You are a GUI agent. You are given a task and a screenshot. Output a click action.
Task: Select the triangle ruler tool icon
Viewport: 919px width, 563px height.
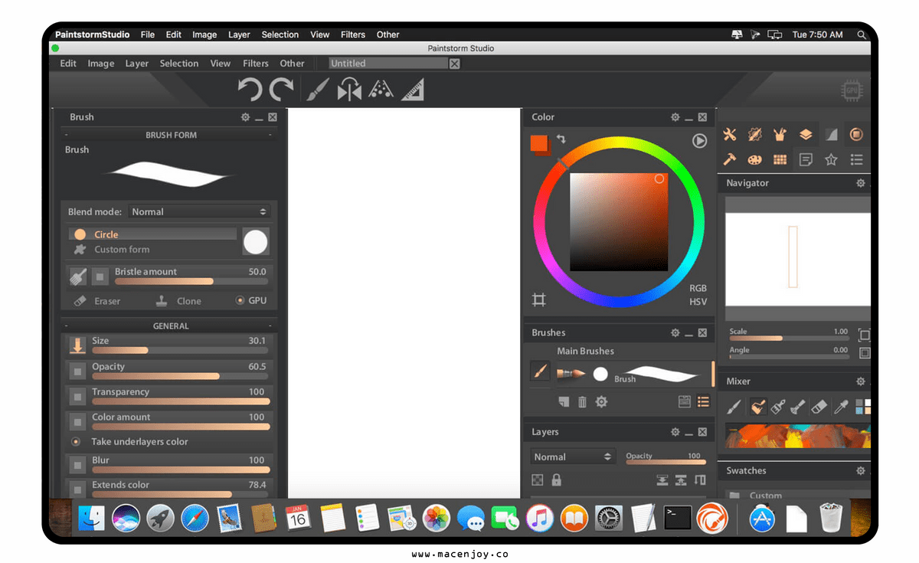[x=412, y=90]
